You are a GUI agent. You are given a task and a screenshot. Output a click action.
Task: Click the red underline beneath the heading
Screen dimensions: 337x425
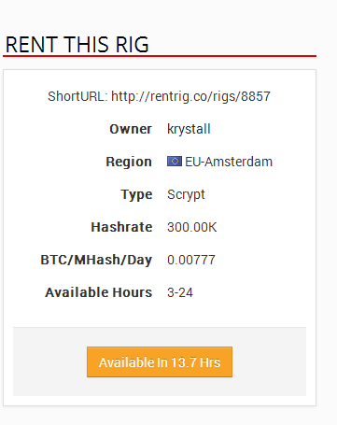(160, 56)
